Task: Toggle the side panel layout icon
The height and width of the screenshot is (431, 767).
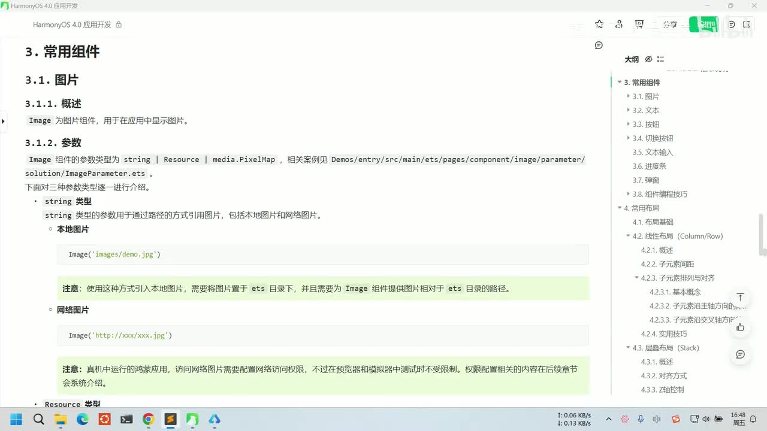Action: 747,25
